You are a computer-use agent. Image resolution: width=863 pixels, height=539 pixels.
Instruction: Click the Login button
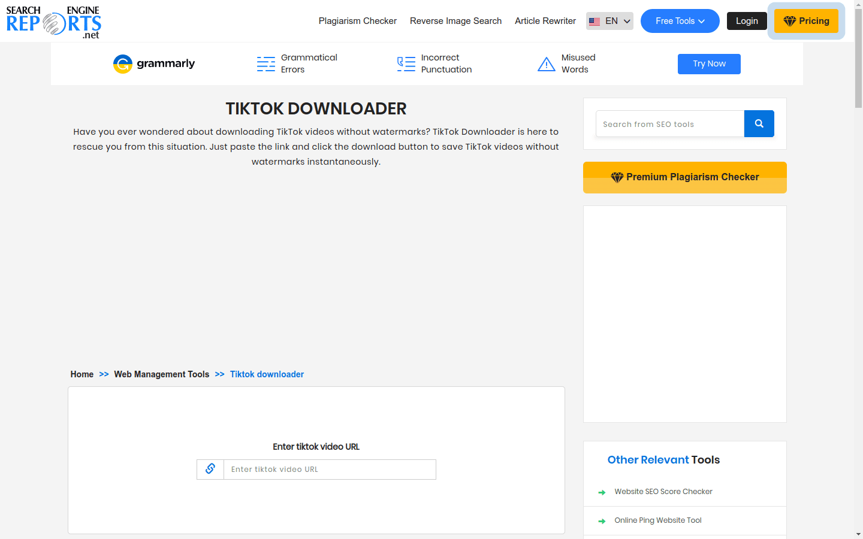tap(746, 20)
